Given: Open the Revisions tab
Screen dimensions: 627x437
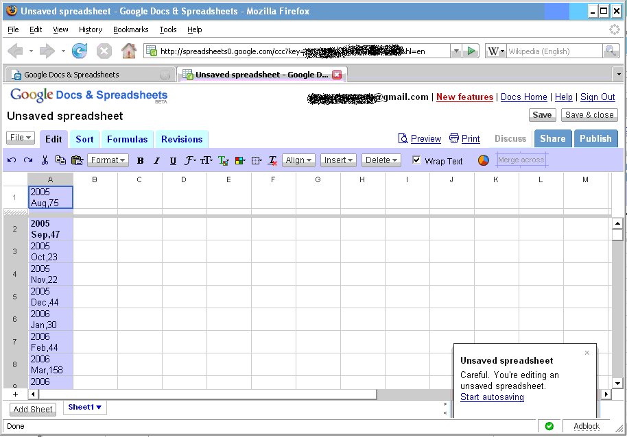Looking at the screenshot, I should click(182, 139).
